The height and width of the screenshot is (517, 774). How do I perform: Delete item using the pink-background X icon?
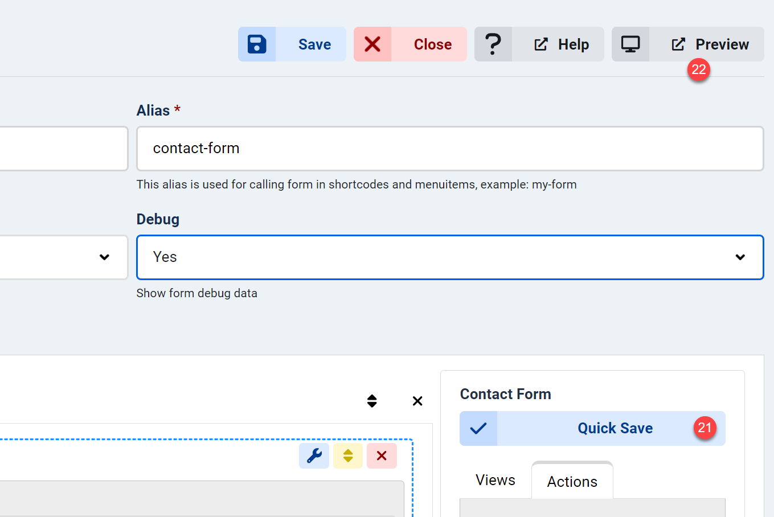[382, 456]
